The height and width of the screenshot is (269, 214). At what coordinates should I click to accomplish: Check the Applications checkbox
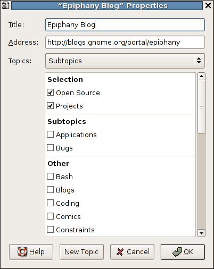(x=51, y=134)
